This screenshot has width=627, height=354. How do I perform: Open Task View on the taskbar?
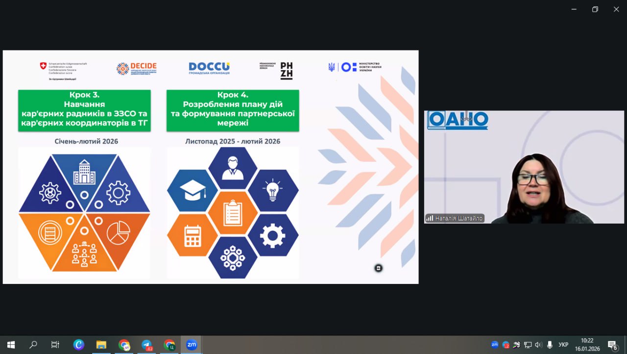55,345
